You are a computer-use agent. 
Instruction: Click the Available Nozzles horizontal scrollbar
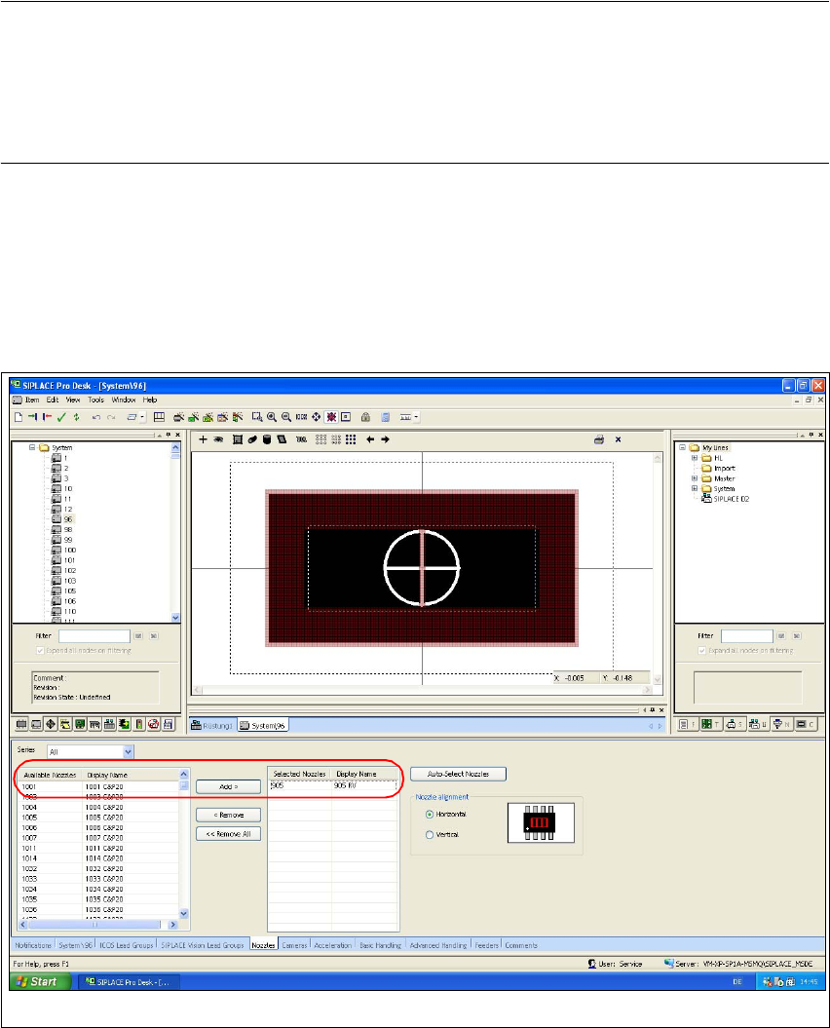[x=98, y=925]
